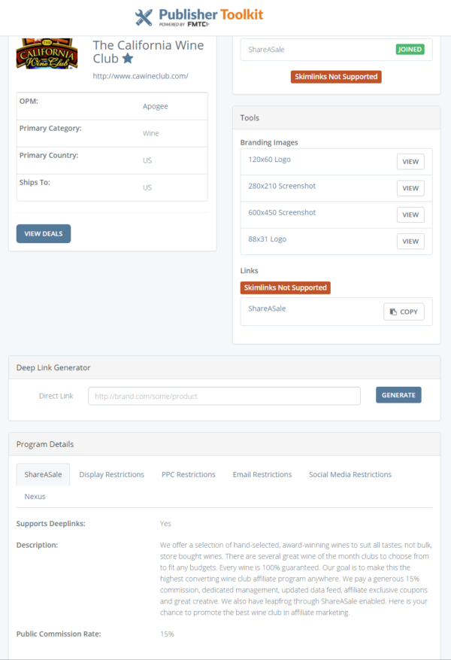Click the clipboard icon in the Copy button
Viewport: 451px width, 660px height.
393,312
